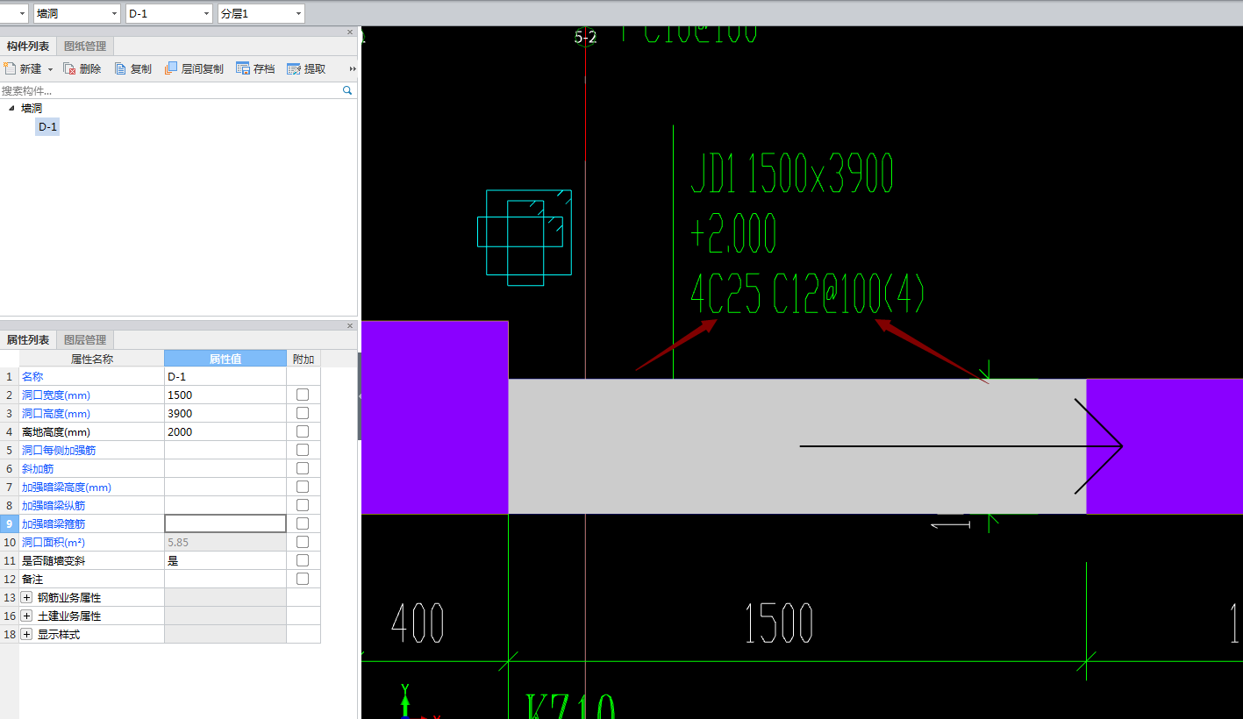The height and width of the screenshot is (719, 1243).
Task: Open the 分层1 layer dropdown
Action: [299, 14]
